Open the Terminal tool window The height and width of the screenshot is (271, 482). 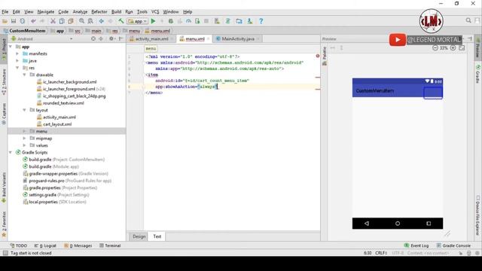[x=110, y=245]
